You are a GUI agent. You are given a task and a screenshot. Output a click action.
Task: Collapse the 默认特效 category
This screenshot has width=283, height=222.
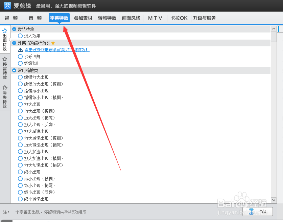pos(14,29)
